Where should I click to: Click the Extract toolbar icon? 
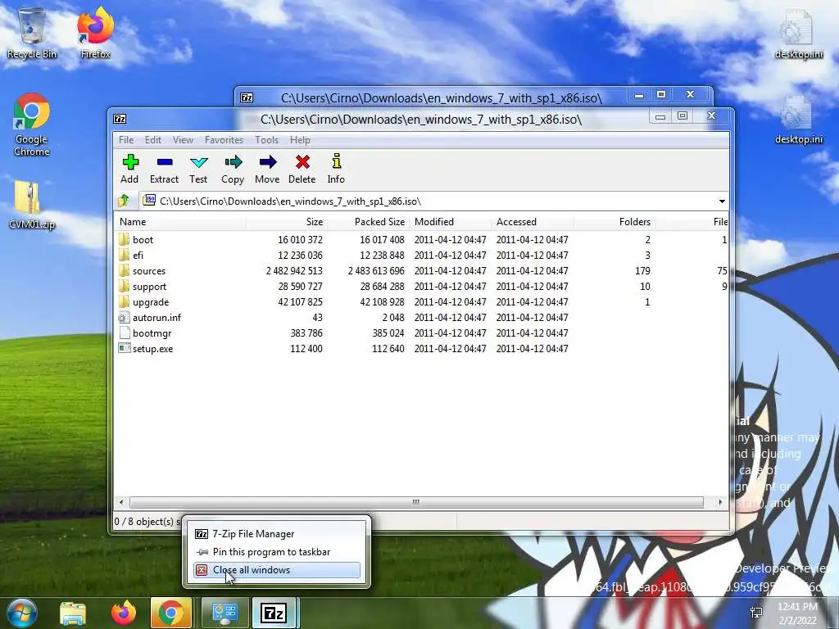(164, 162)
